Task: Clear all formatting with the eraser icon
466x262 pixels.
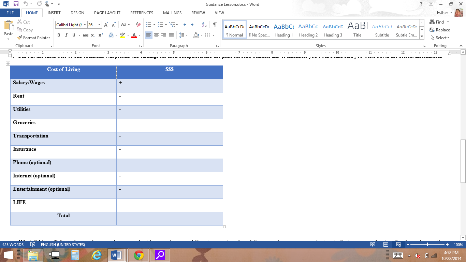Action: (138, 25)
